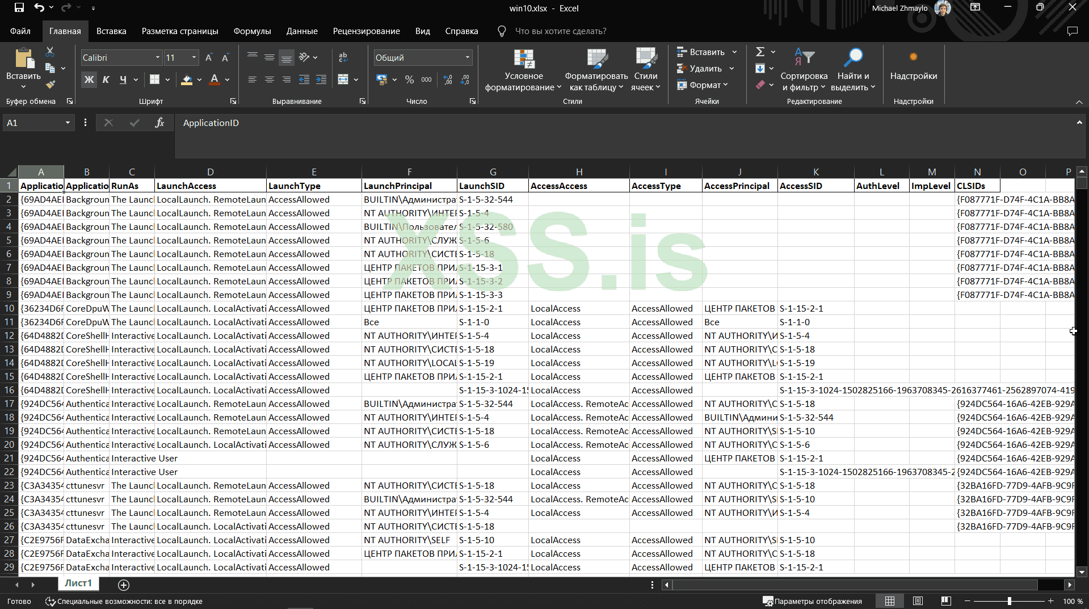Viewport: 1089px width, 609px height.
Task: Toggle bold (Ж) formatting
Action: [x=89, y=80]
